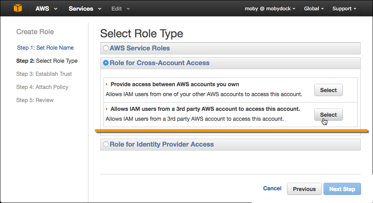373x203 pixels.
Task: Go back to Step 1: Set Role Name
Action: [45, 48]
